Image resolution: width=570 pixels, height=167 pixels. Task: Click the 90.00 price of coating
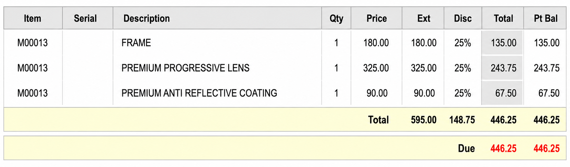tap(377, 93)
